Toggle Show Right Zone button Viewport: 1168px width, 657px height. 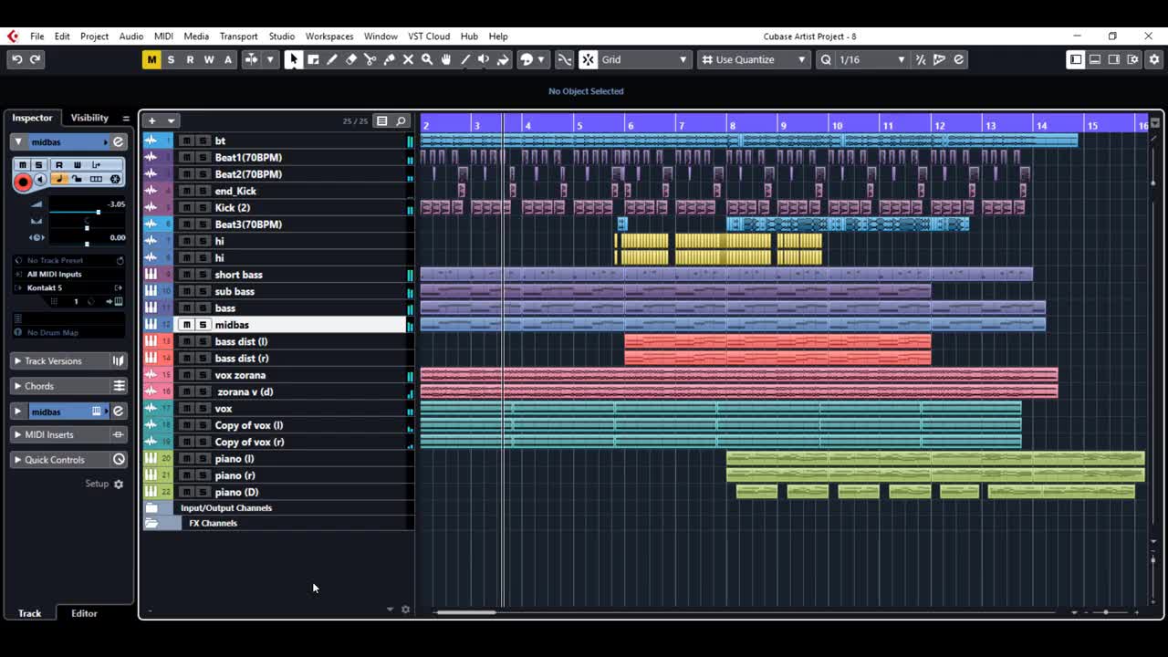coord(1114,59)
